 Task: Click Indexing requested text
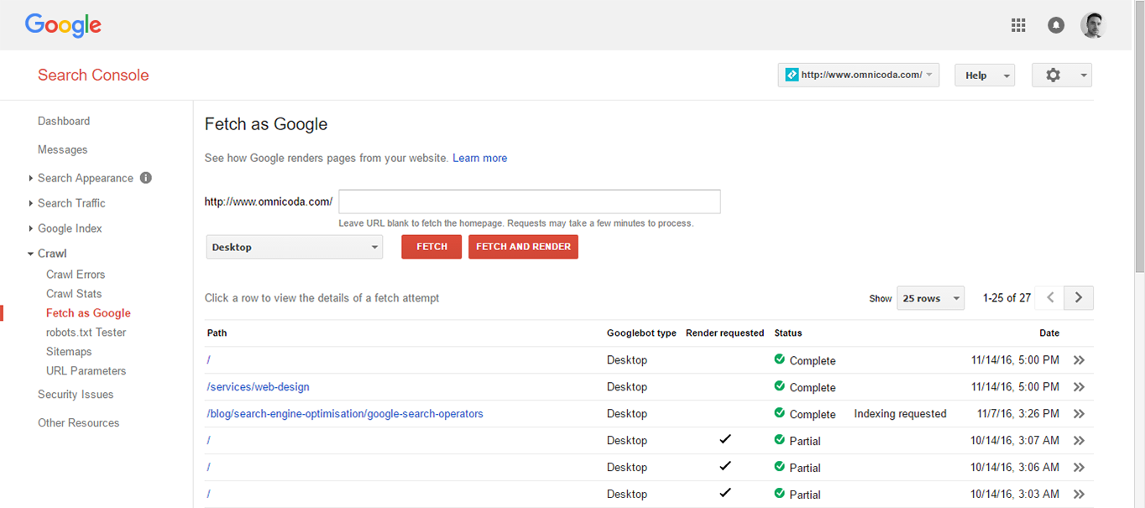point(900,414)
